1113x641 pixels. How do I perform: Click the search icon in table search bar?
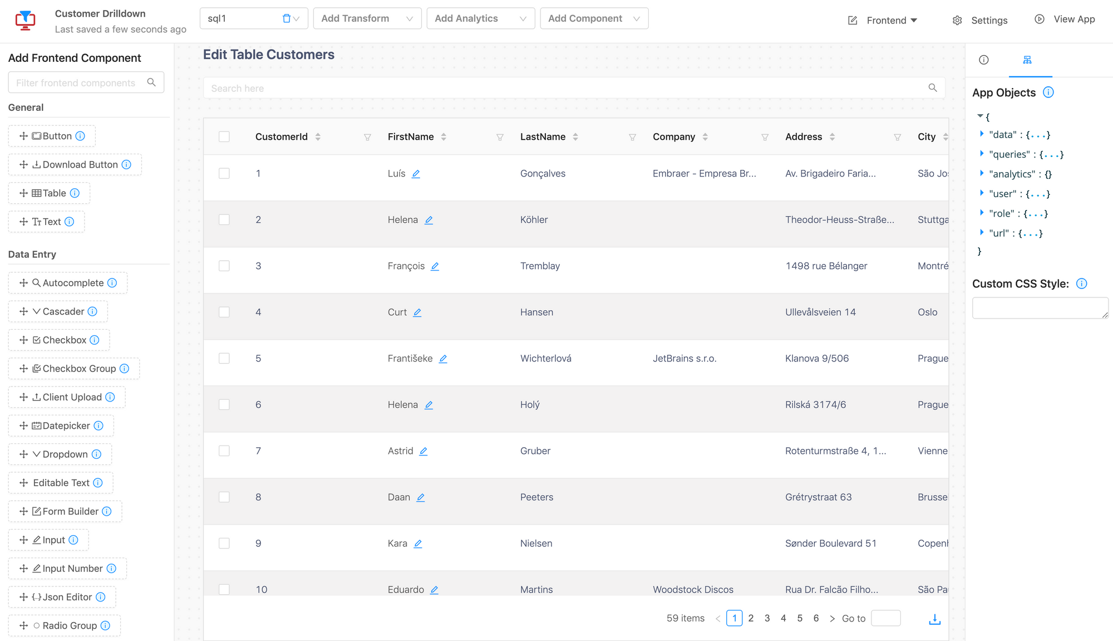point(933,88)
